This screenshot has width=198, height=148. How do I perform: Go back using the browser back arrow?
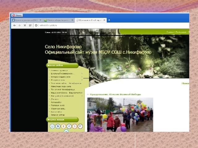pos(14,25)
